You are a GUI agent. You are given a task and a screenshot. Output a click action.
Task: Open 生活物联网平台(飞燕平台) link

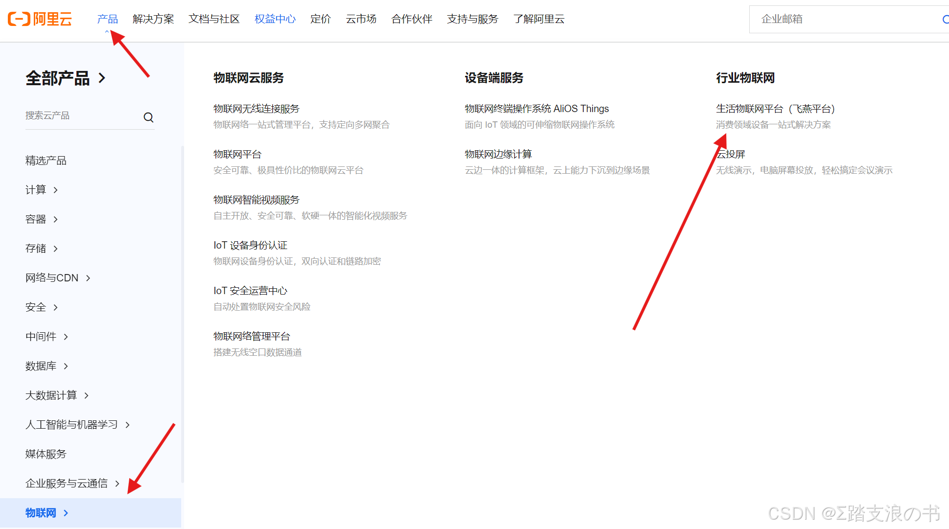775,109
